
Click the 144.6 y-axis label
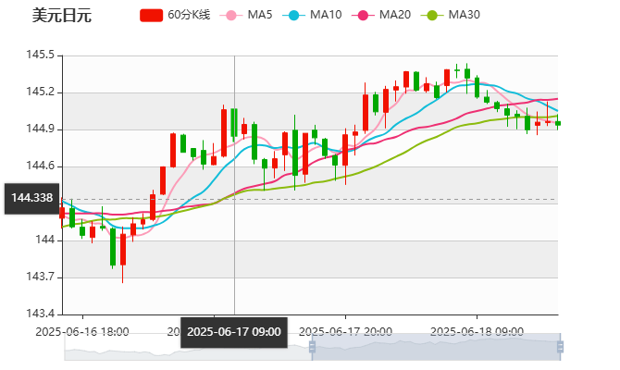coord(40,166)
